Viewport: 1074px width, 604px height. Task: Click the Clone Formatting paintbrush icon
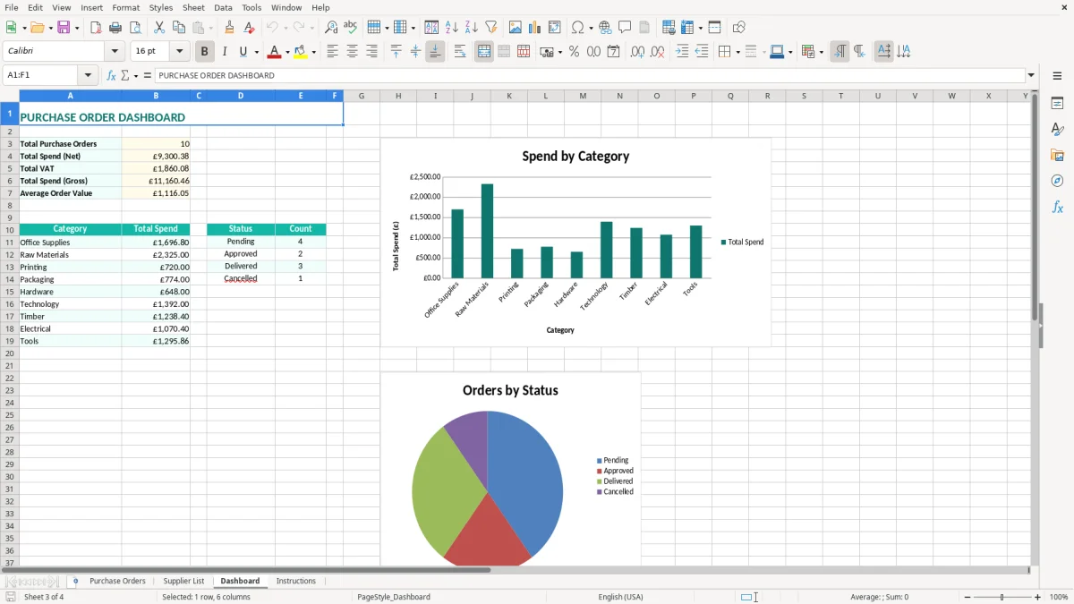point(230,28)
